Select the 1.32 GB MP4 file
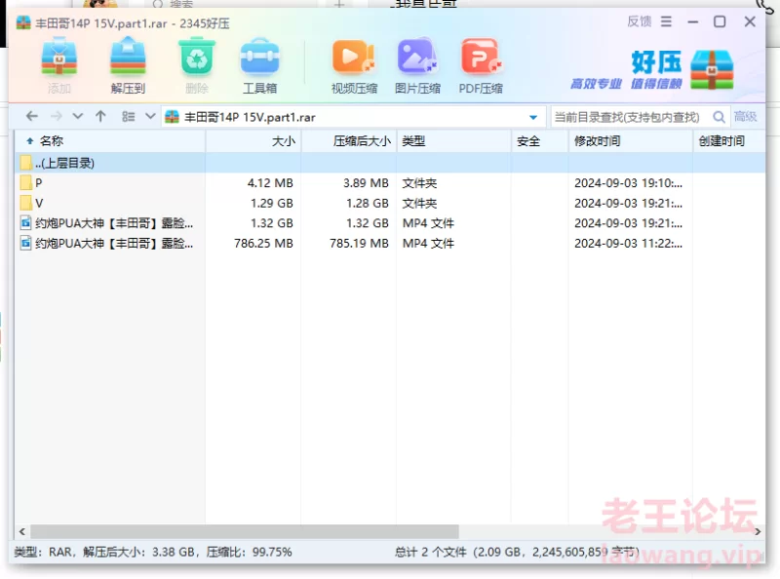Screen dimensions: 780x579 pyautogui.click(x=390, y=223)
